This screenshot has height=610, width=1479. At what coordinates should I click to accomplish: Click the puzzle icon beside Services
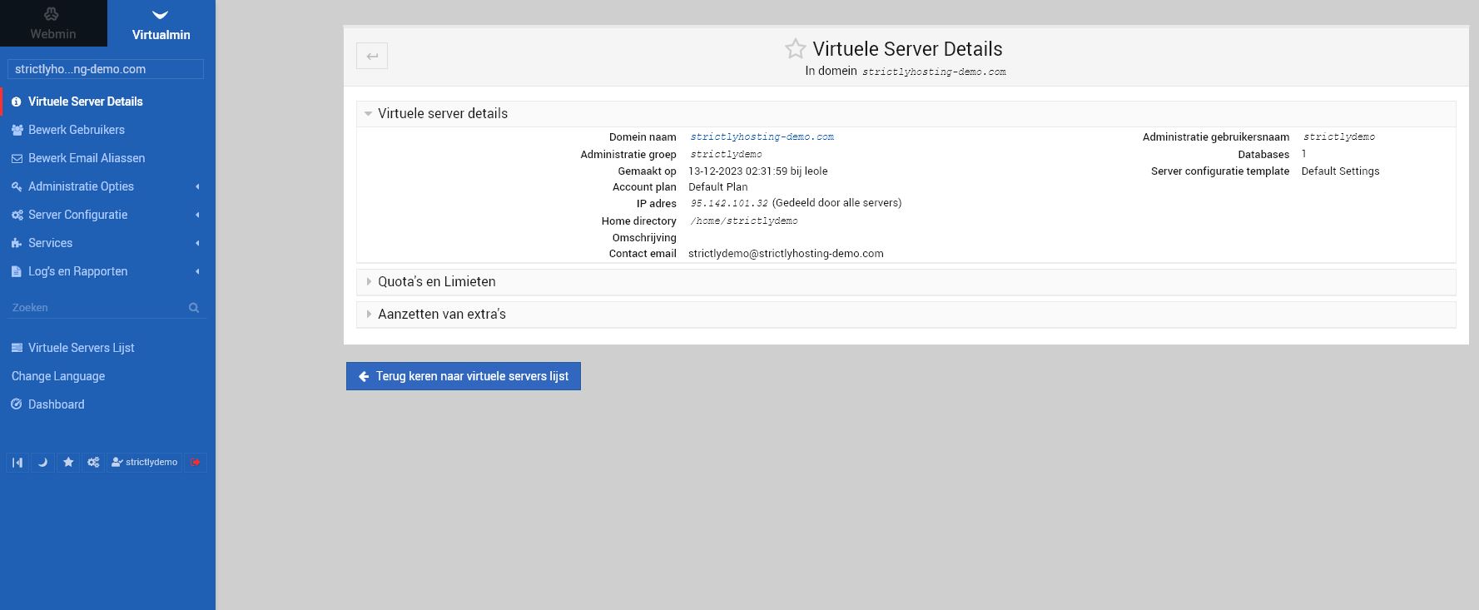[x=17, y=243]
